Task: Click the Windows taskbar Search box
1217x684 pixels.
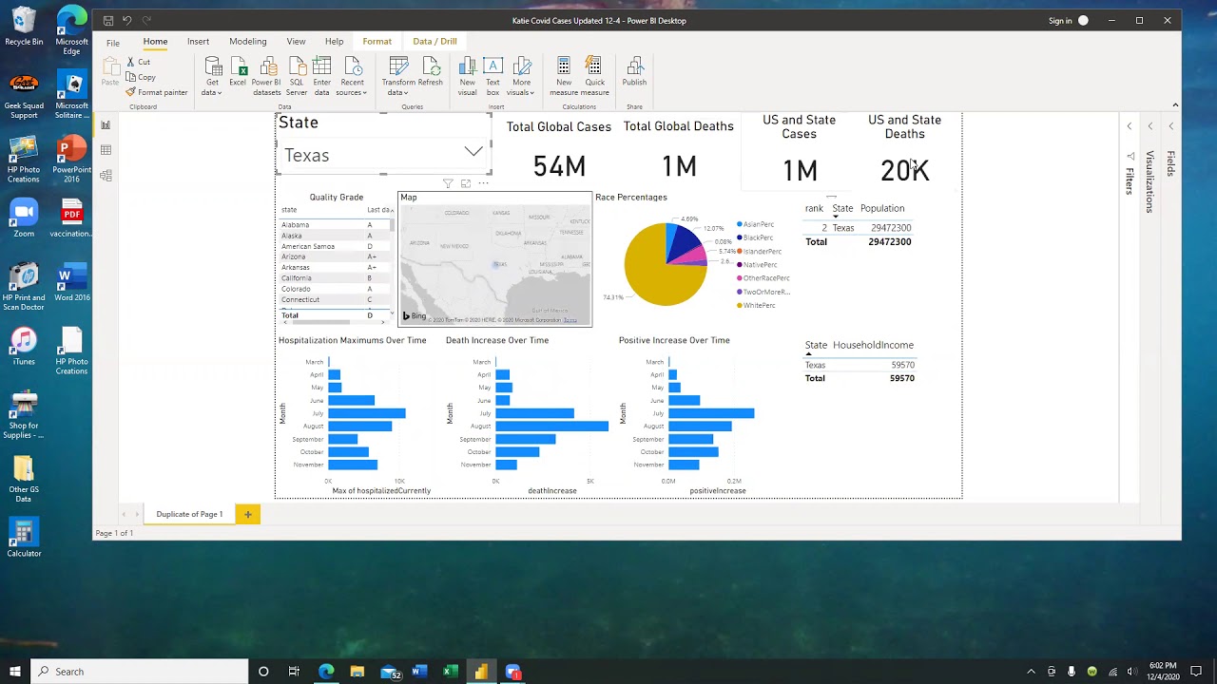Action: [x=140, y=672]
